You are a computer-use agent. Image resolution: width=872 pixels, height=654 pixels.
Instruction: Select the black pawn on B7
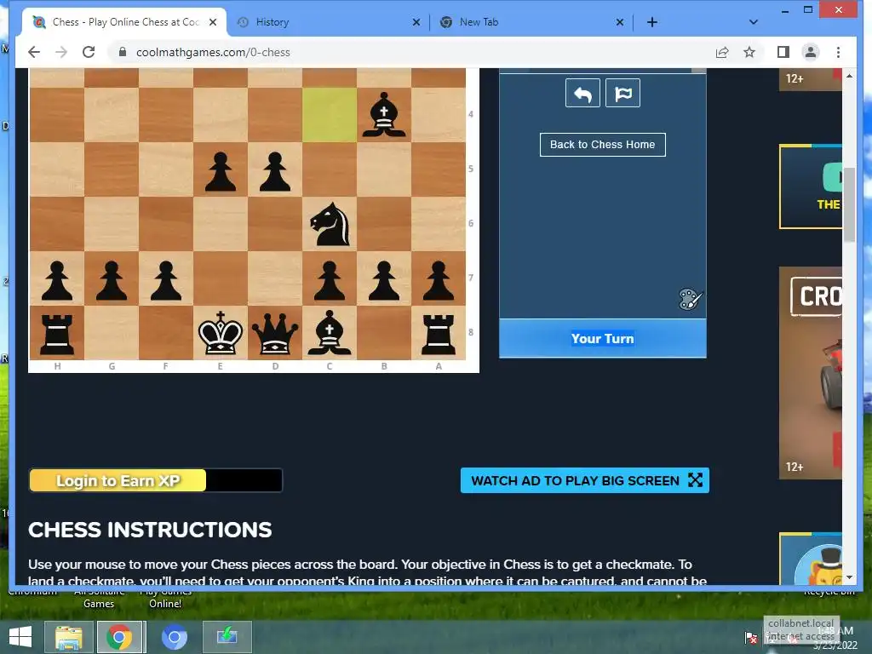click(384, 280)
